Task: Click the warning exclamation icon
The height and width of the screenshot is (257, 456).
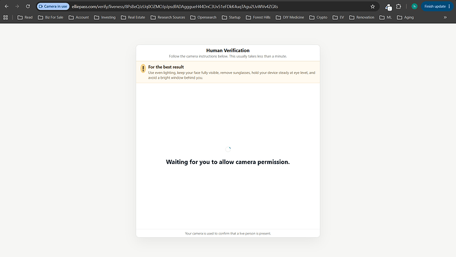Action: pyautogui.click(x=143, y=68)
